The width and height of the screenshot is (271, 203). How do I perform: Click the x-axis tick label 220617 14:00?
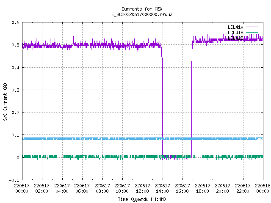(162, 189)
